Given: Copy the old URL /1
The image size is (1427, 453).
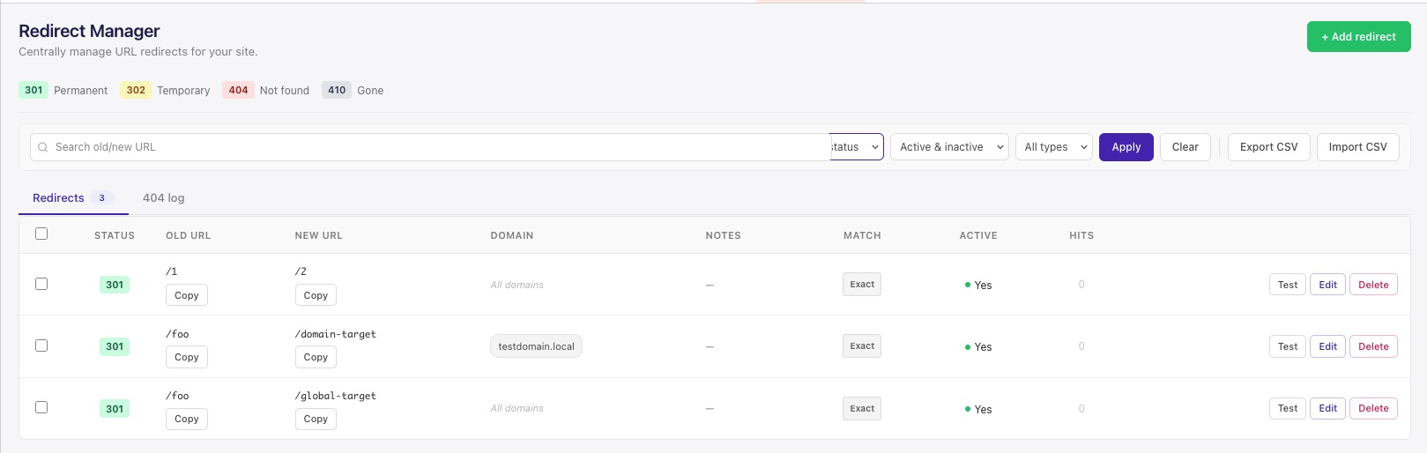Looking at the screenshot, I should point(187,295).
